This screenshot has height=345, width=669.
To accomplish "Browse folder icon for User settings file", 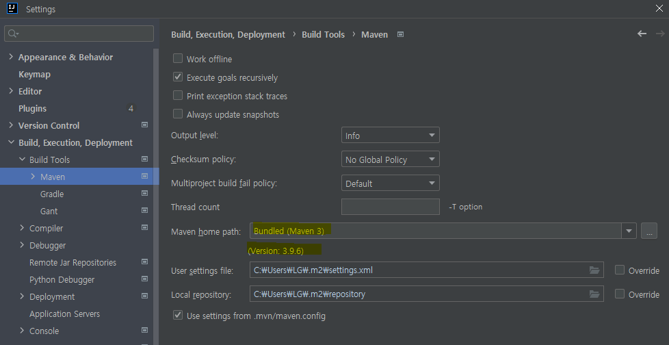I will (594, 270).
